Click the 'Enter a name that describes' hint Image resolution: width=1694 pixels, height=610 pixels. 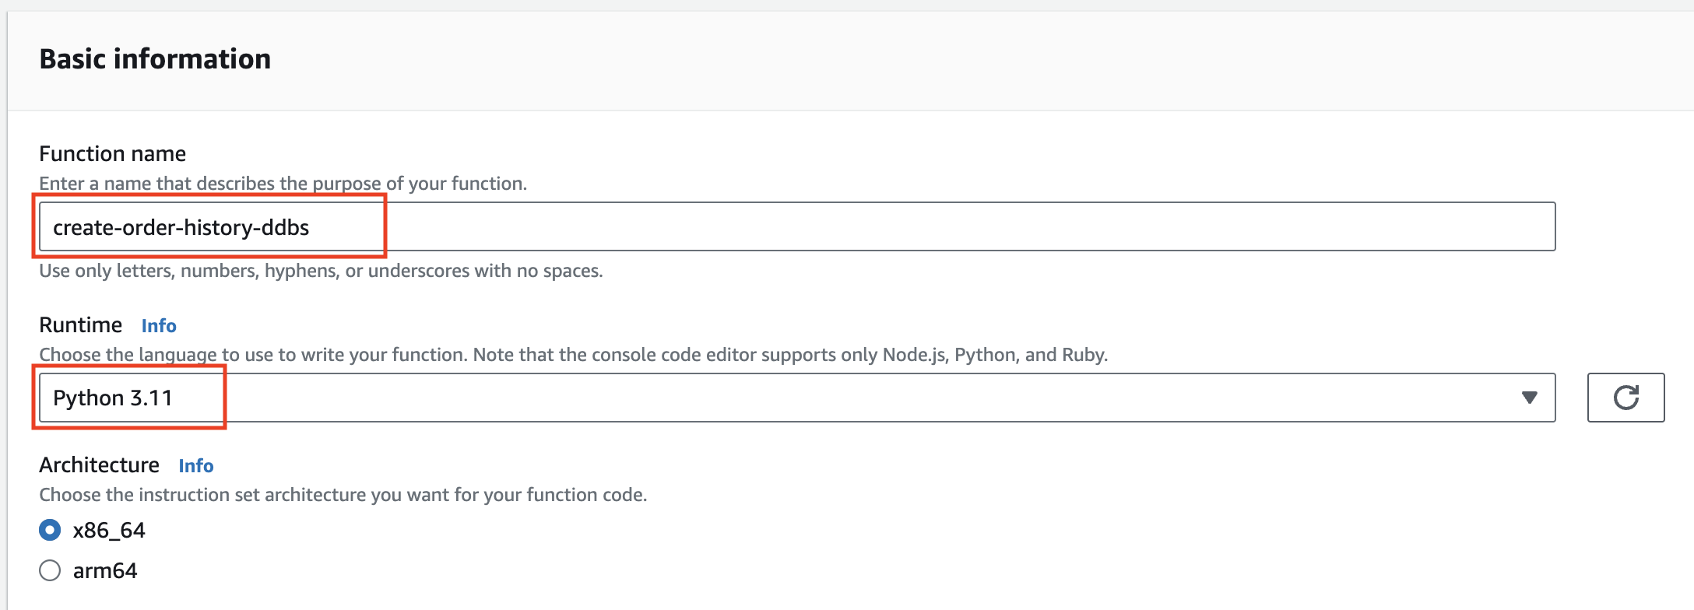coord(283,184)
